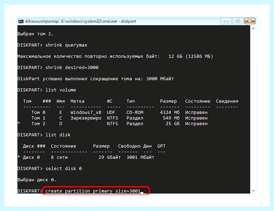Image resolution: width=274 pixels, height=211 pixels.
Task: Click the 'Том 2' row label
Action: click(x=38, y=124)
